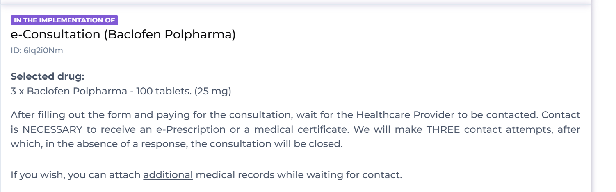Click the "additional" underlined link
Screen dimensions: 616x192
tap(168, 175)
